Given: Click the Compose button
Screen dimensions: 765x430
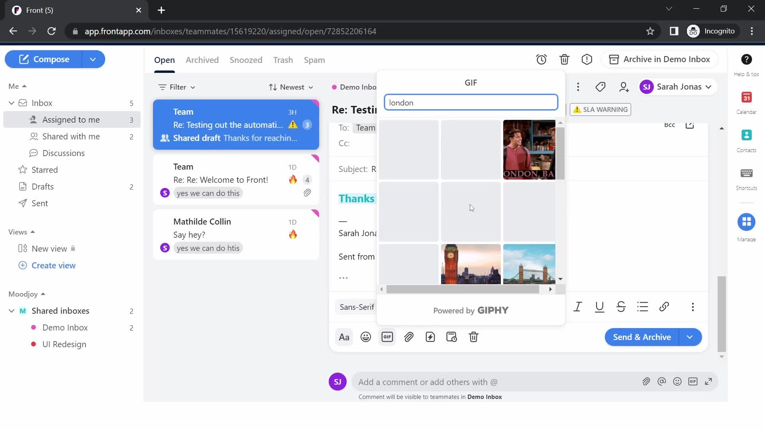Looking at the screenshot, I should 43,59.
